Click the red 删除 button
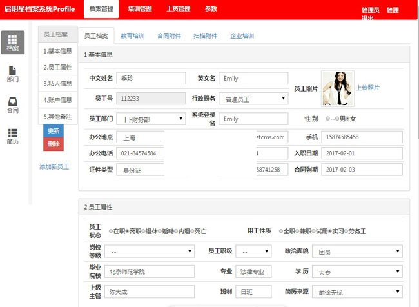This screenshot has width=419, height=307. click(x=54, y=144)
